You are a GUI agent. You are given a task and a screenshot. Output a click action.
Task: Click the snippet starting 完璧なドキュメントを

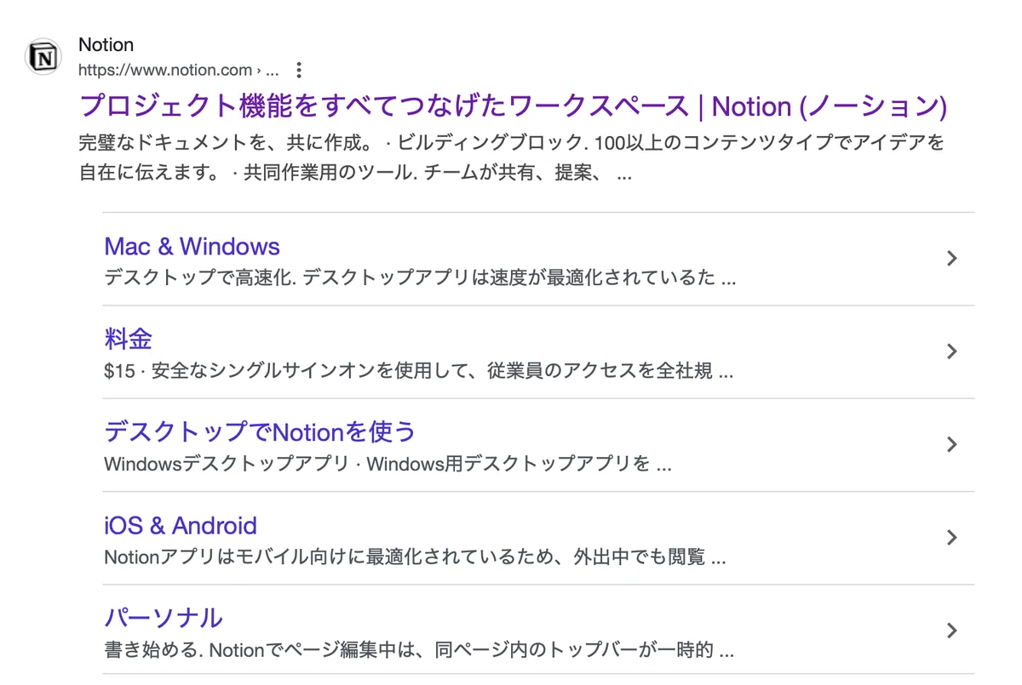[512, 157]
